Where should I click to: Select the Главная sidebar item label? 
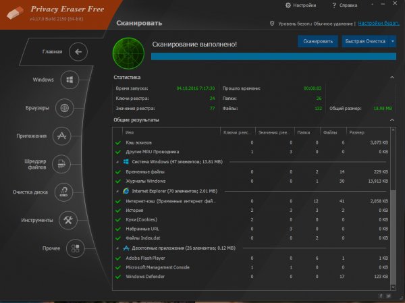click(52, 52)
